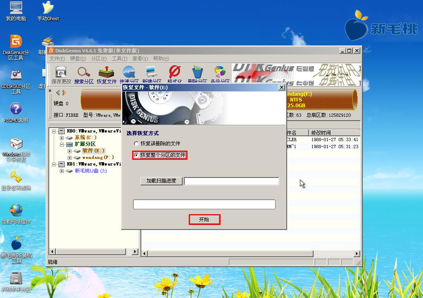Maximize the DiskGenius window

349,51
